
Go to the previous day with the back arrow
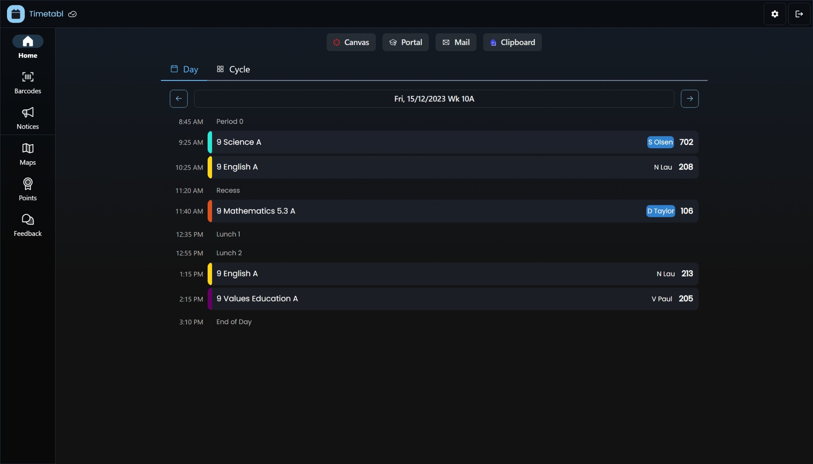(178, 98)
